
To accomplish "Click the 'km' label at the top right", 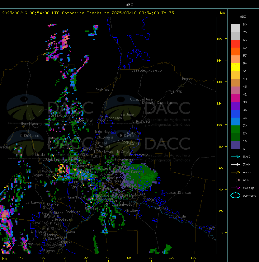I will tap(222, 13).
